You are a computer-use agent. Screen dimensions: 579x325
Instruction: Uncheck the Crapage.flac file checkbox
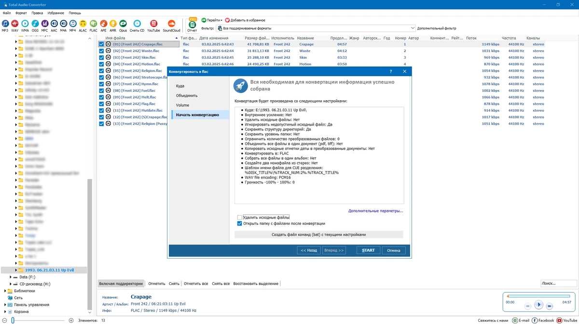point(101,44)
